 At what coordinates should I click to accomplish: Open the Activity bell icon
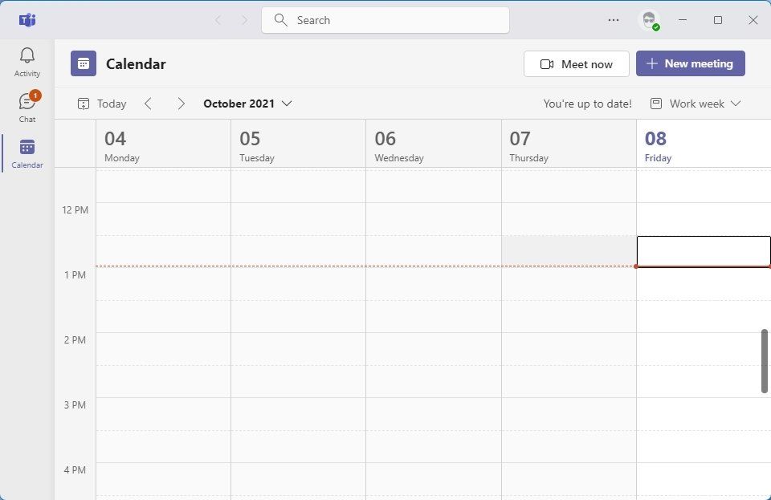pos(27,62)
